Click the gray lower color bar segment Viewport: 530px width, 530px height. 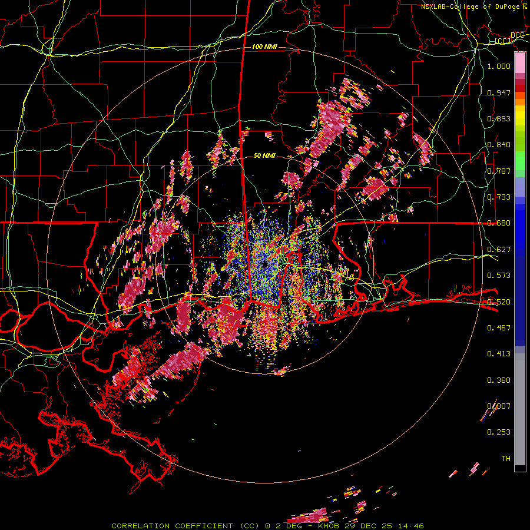pos(520,409)
